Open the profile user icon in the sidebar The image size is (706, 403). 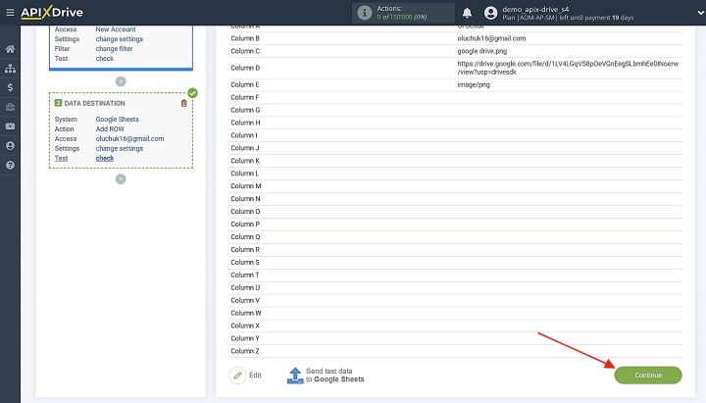10,146
